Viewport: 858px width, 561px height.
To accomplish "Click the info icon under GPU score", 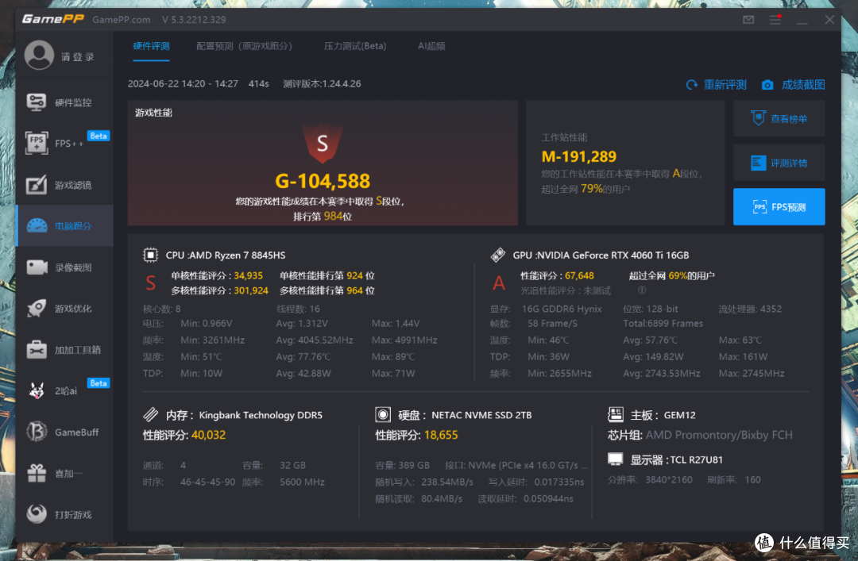I will tap(642, 290).
